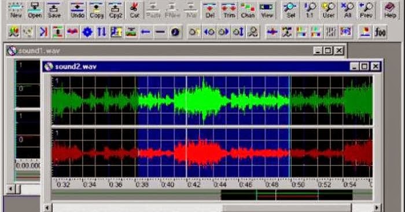Delete the selection with the Del button
Viewport: 405px width, 212px height.
point(210,10)
